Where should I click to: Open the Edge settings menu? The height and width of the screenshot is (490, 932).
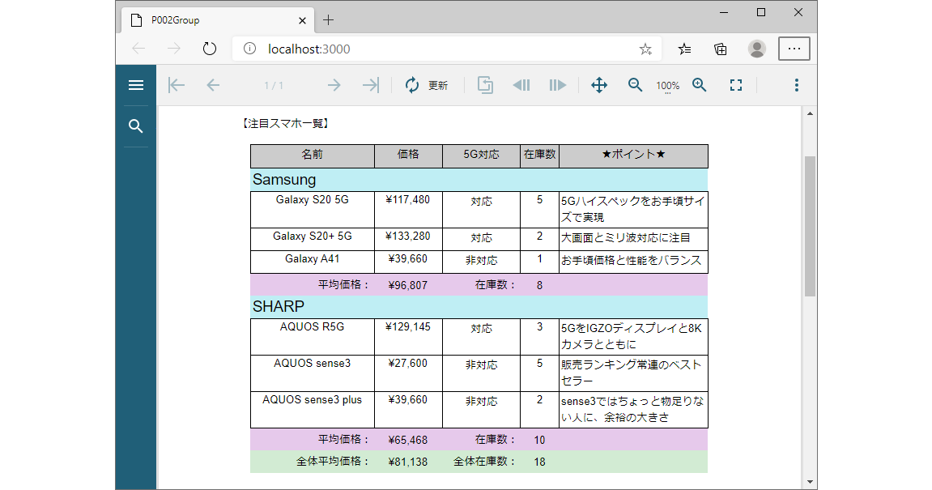click(794, 49)
